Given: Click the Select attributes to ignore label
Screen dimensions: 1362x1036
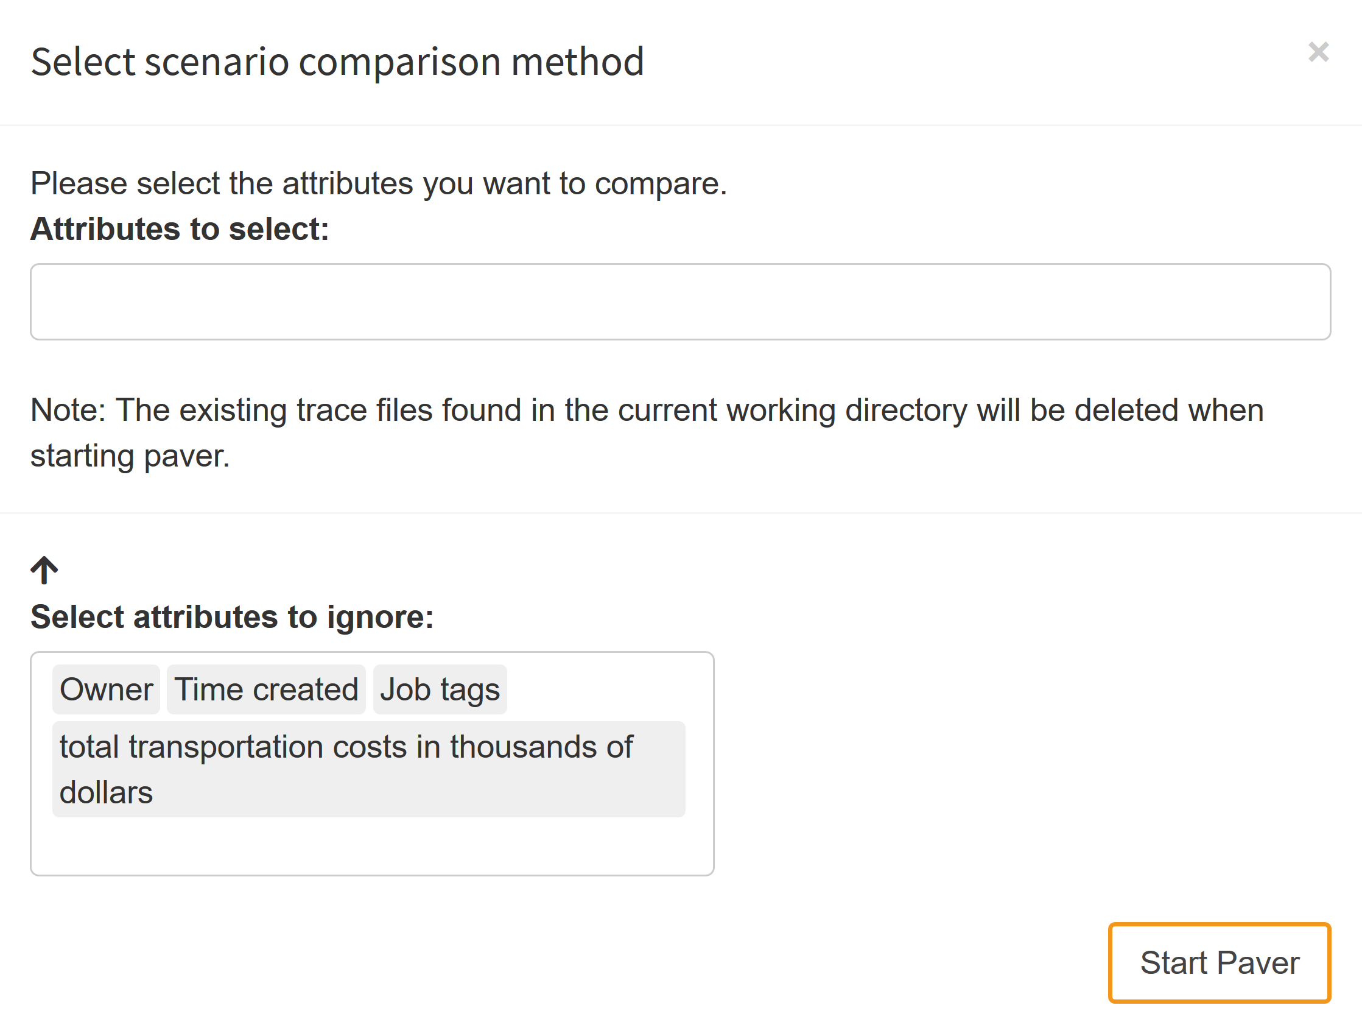Looking at the screenshot, I should point(232,616).
